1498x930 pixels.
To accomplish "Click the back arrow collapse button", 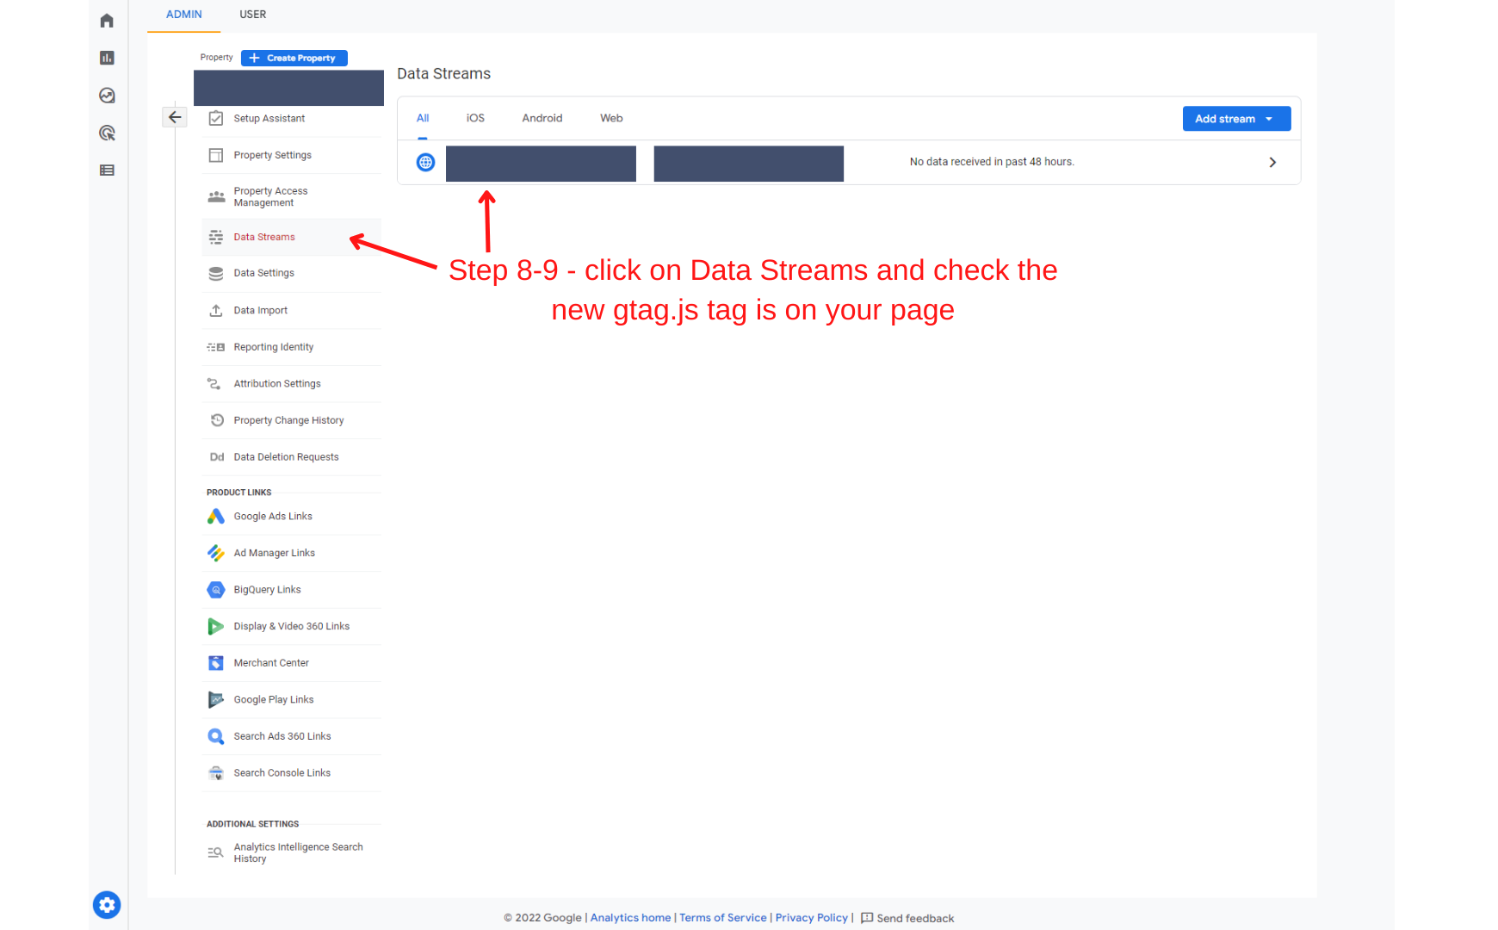I will click(175, 117).
